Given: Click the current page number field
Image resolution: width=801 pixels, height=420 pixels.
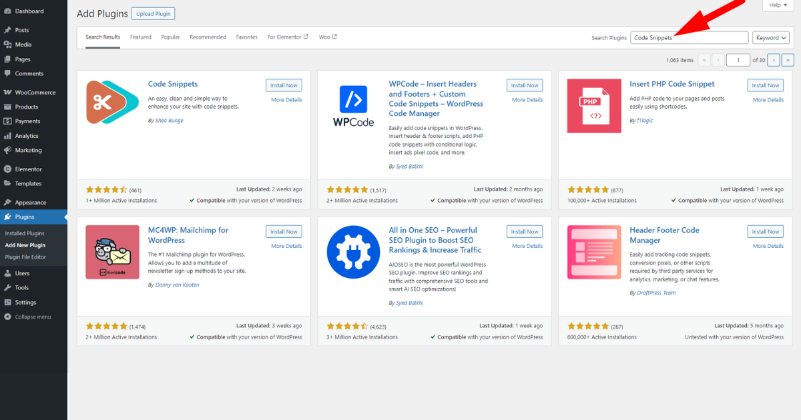Looking at the screenshot, I should (738, 60).
